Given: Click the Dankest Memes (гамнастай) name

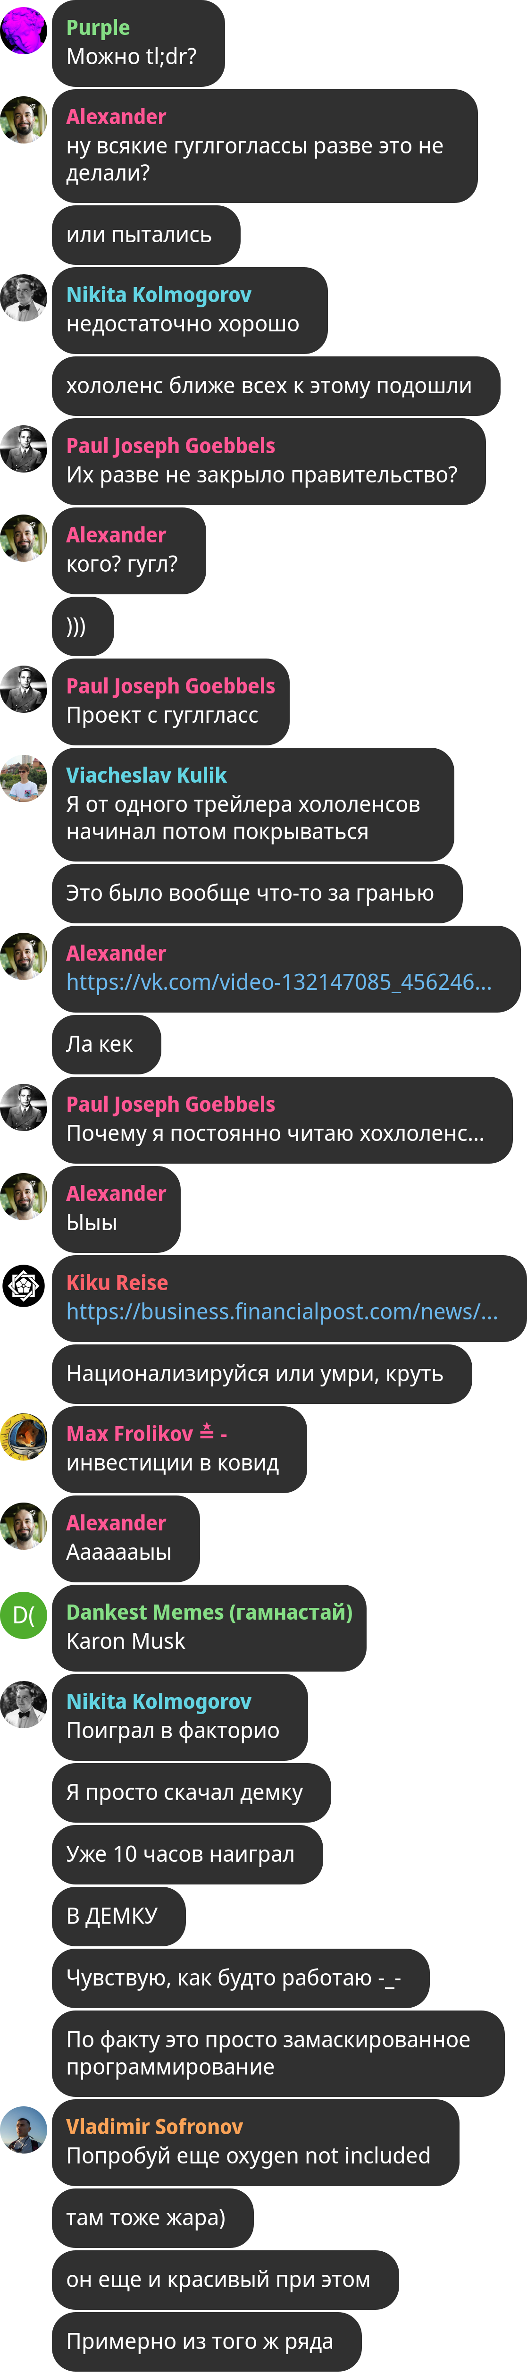Looking at the screenshot, I should (x=209, y=1612).
